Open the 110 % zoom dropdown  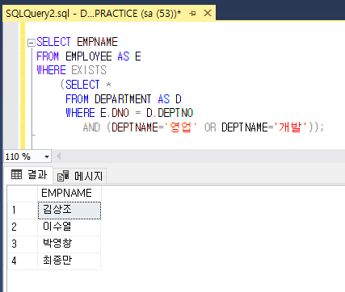tap(47, 156)
